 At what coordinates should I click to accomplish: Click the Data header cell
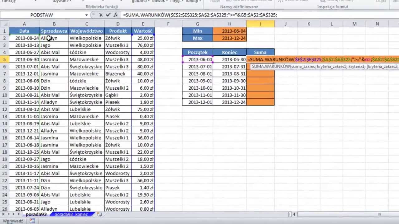24,31
